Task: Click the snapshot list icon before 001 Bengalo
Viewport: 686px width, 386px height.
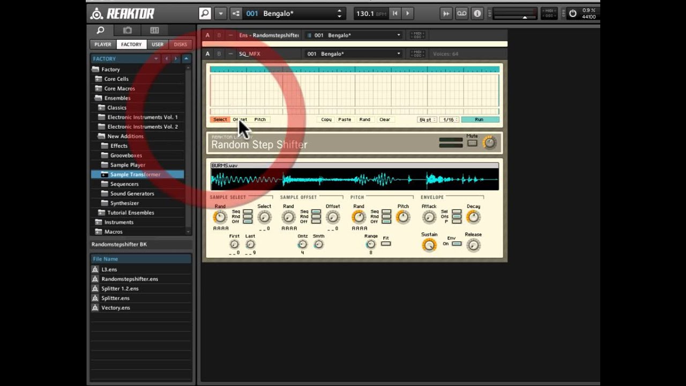Action: (236, 13)
